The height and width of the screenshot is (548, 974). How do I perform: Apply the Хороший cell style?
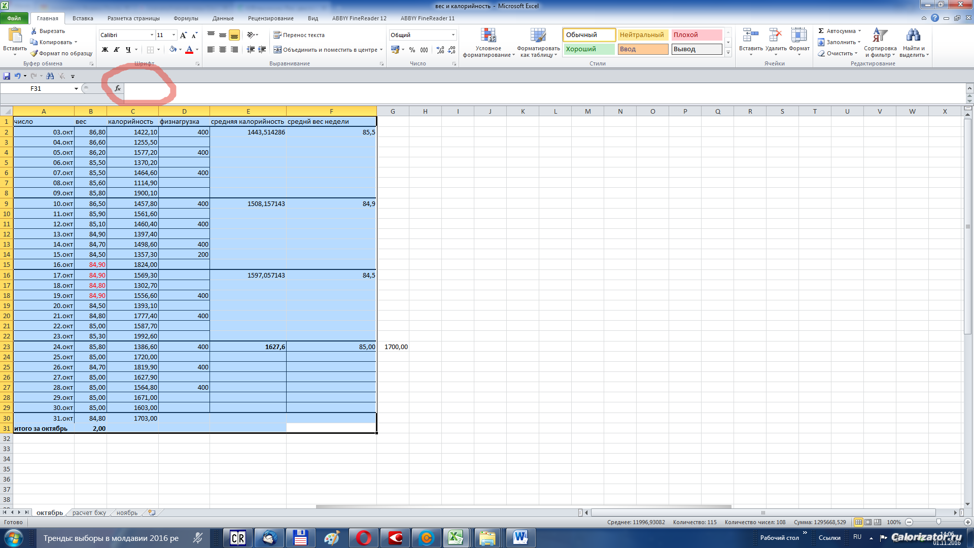(x=588, y=49)
